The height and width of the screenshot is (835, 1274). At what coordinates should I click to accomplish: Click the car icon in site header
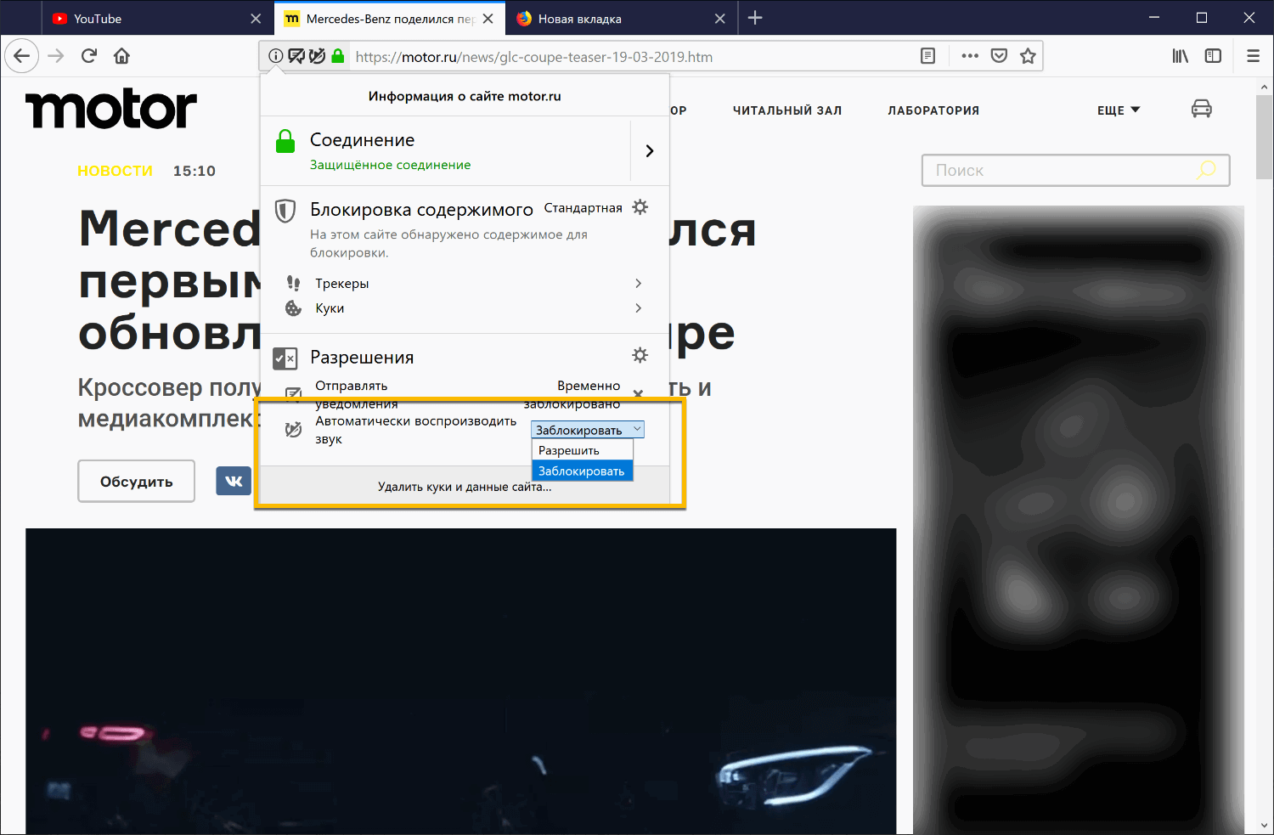coord(1201,109)
